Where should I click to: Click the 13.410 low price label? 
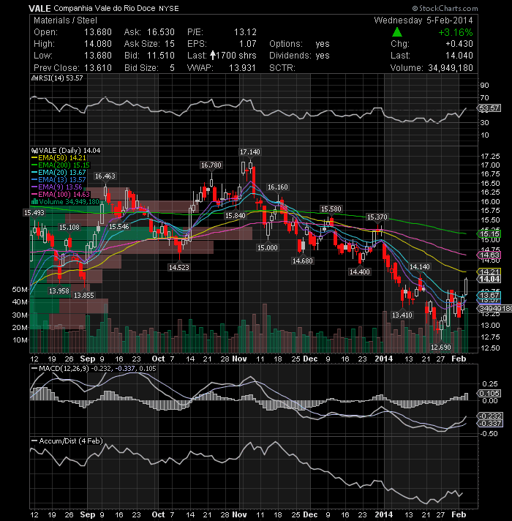tap(402, 315)
